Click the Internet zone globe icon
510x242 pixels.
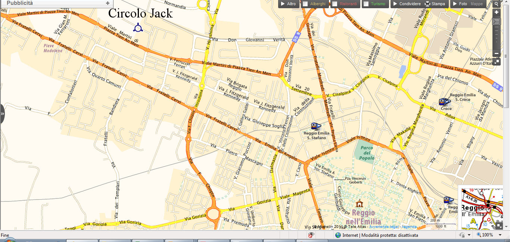[x=338, y=235]
